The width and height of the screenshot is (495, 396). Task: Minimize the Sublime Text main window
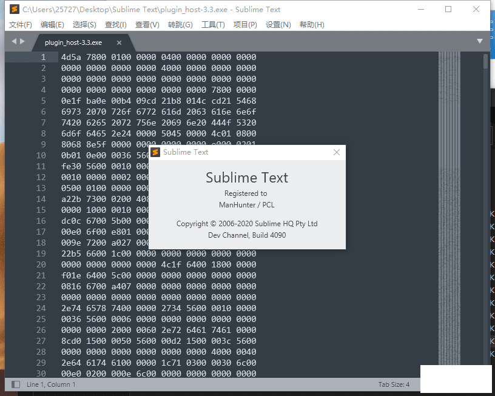coord(421,10)
